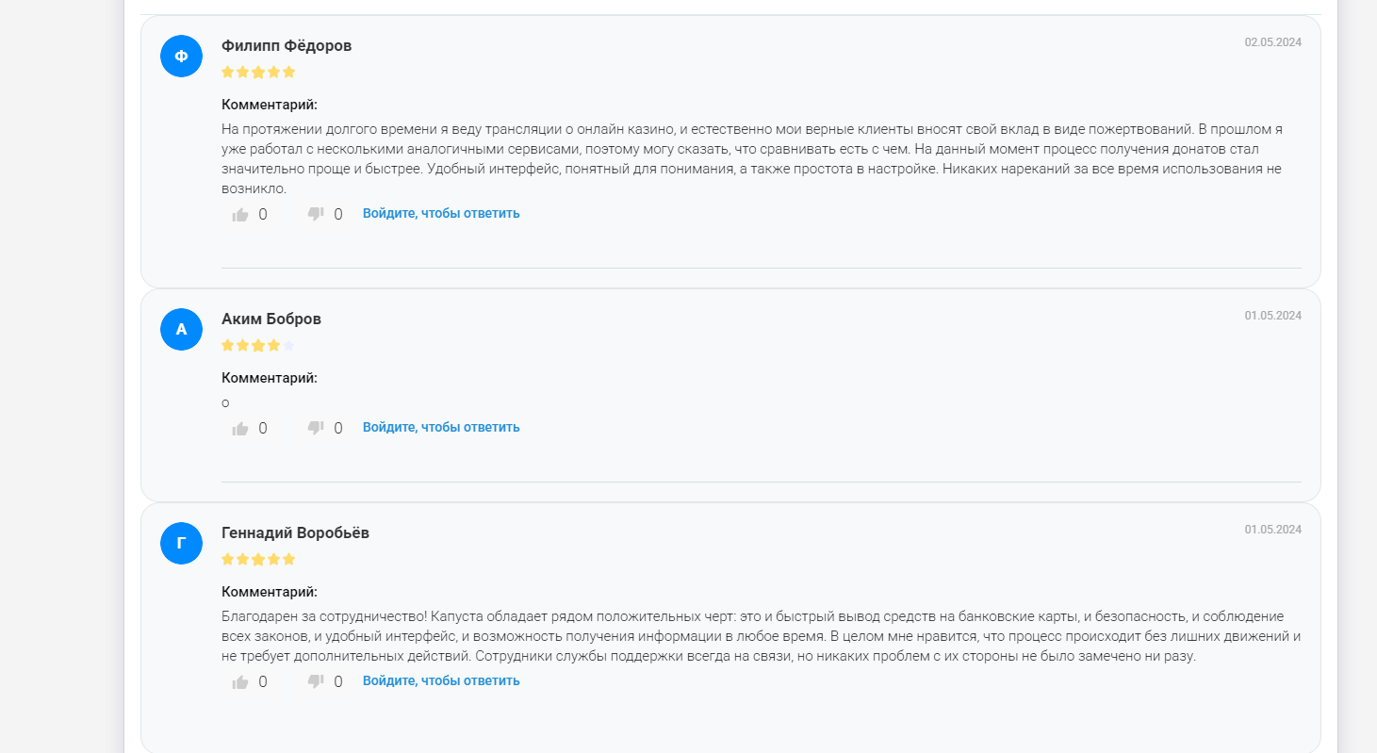Click thumbs-down on Аким Бобров's review

click(x=316, y=429)
